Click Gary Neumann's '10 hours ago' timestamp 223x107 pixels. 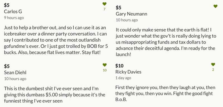coord(127,20)
